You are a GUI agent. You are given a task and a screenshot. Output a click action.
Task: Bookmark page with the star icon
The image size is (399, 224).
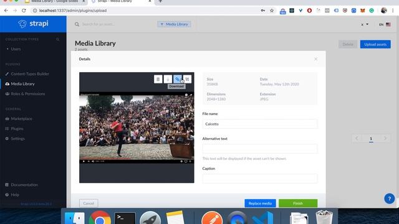pyautogui.click(x=272, y=11)
